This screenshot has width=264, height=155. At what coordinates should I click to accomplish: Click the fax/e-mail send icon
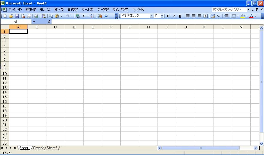(29, 16)
